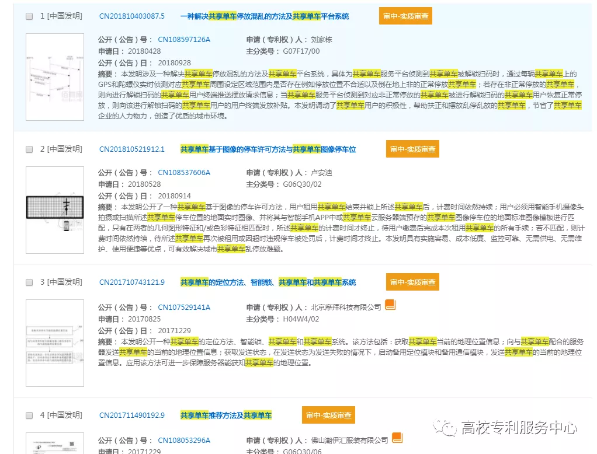Tick the checkbox next to result 3
Image resolution: width=597 pixels, height=454 pixels.
pyautogui.click(x=29, y=282)
